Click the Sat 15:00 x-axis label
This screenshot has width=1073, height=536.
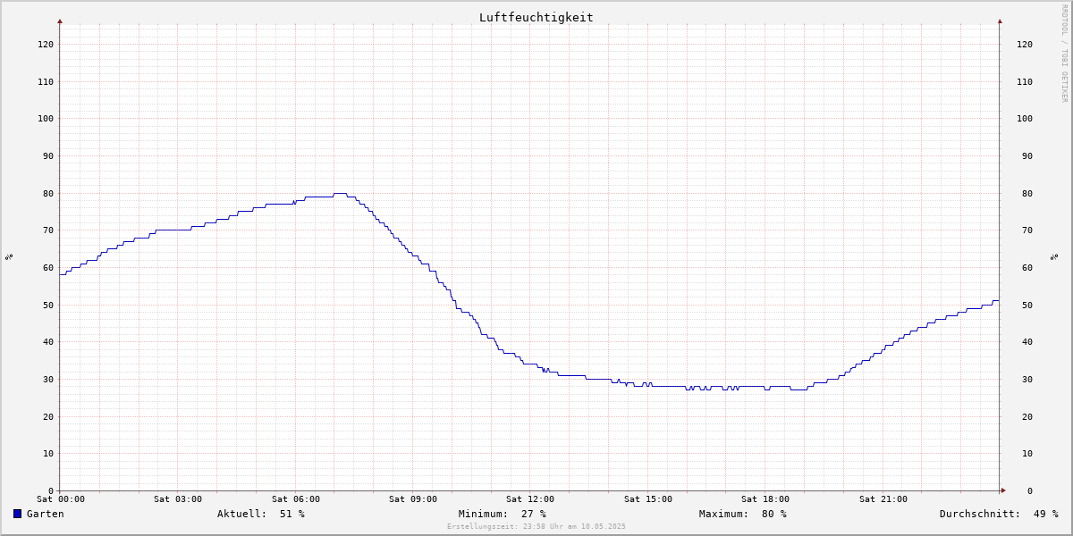(648, 499)
